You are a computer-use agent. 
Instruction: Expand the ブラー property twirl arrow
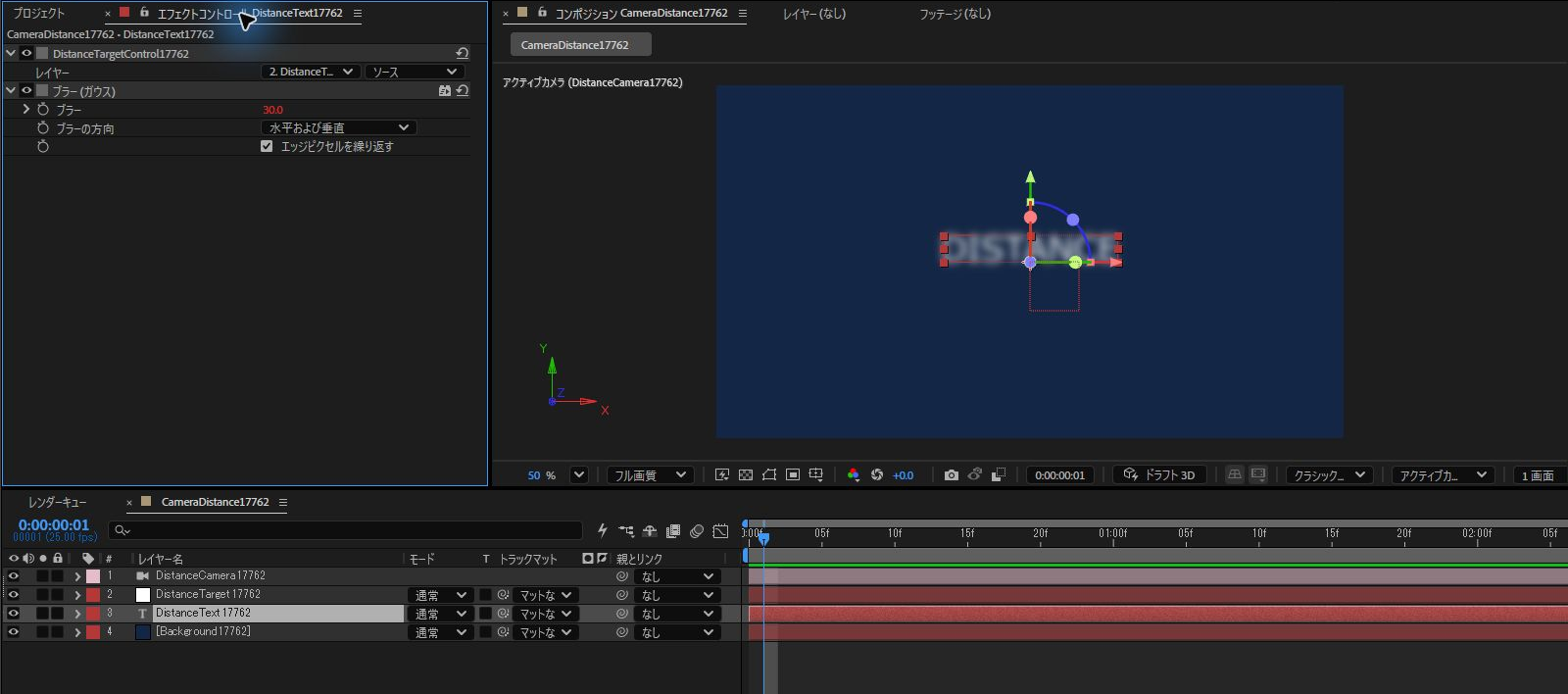pyautogui.click(x=26, y=110)
